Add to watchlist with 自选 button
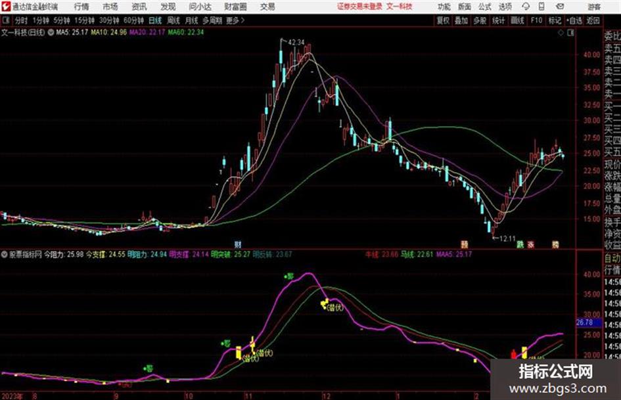The width and height of the screenshot is (621, 400). tap(574, 20)
